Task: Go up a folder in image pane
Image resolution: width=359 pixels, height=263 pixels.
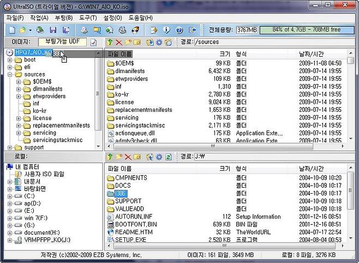Action: click(110, 43)
